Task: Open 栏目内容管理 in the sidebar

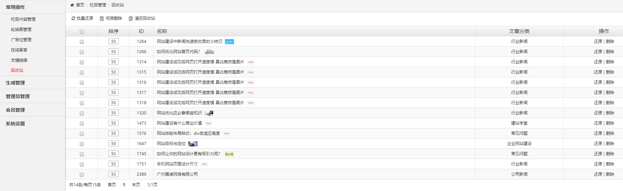Action: 23,19
